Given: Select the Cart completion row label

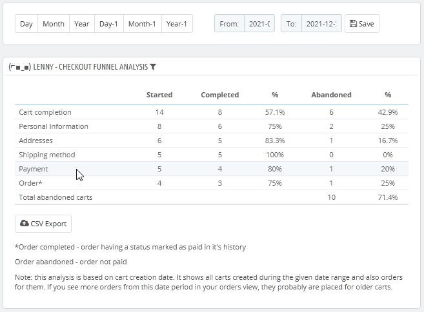Looking at the screenshot, I should (x=45, y=112).
